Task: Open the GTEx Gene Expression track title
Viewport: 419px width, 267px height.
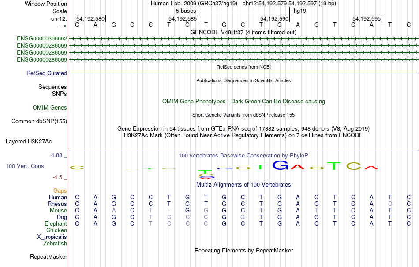Action: click(243, 129)
